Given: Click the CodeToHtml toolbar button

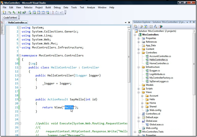Looking at the screenshot, I should pyautogui.click(x=10, y=18).
